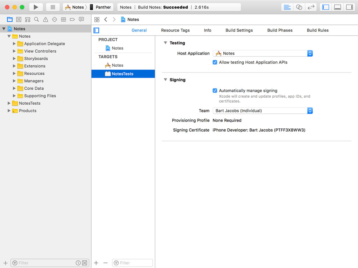Expand the Products group
Image resolution: width=358 pixels, height=268 pixels.
(9, 111)
